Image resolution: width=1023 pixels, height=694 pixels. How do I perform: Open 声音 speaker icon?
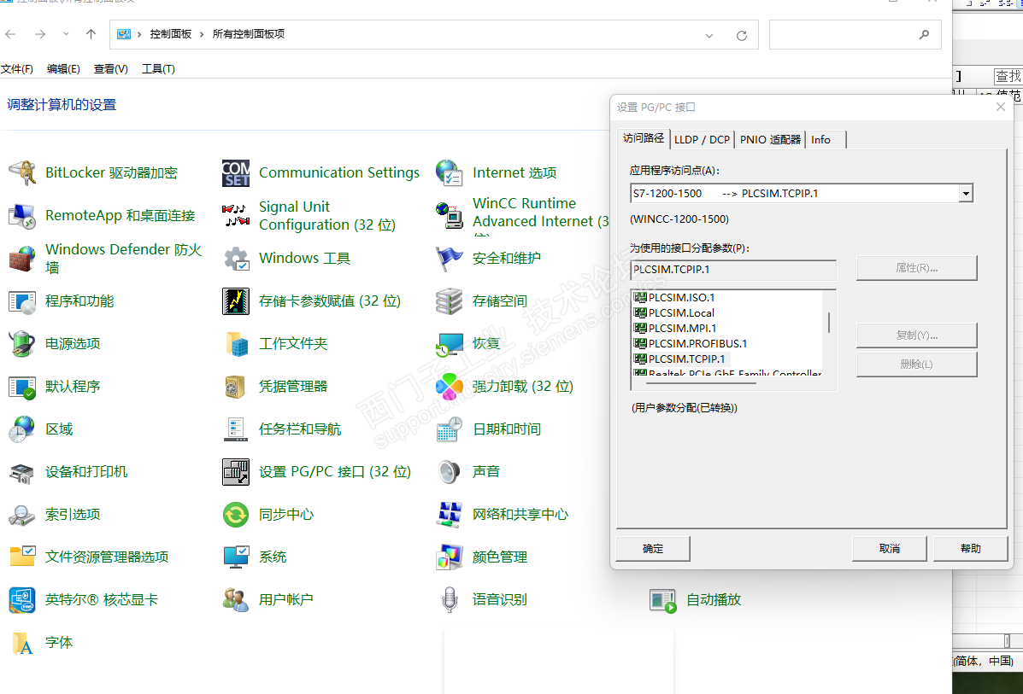click(449, 472)
